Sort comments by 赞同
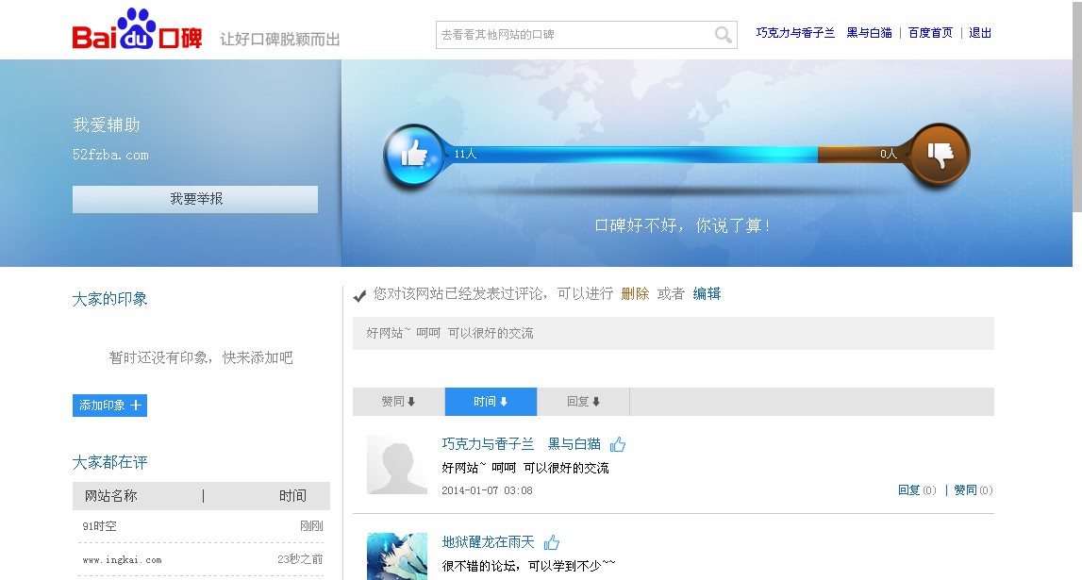Viewport: 1082px width, 580px height. click(399, 402)
